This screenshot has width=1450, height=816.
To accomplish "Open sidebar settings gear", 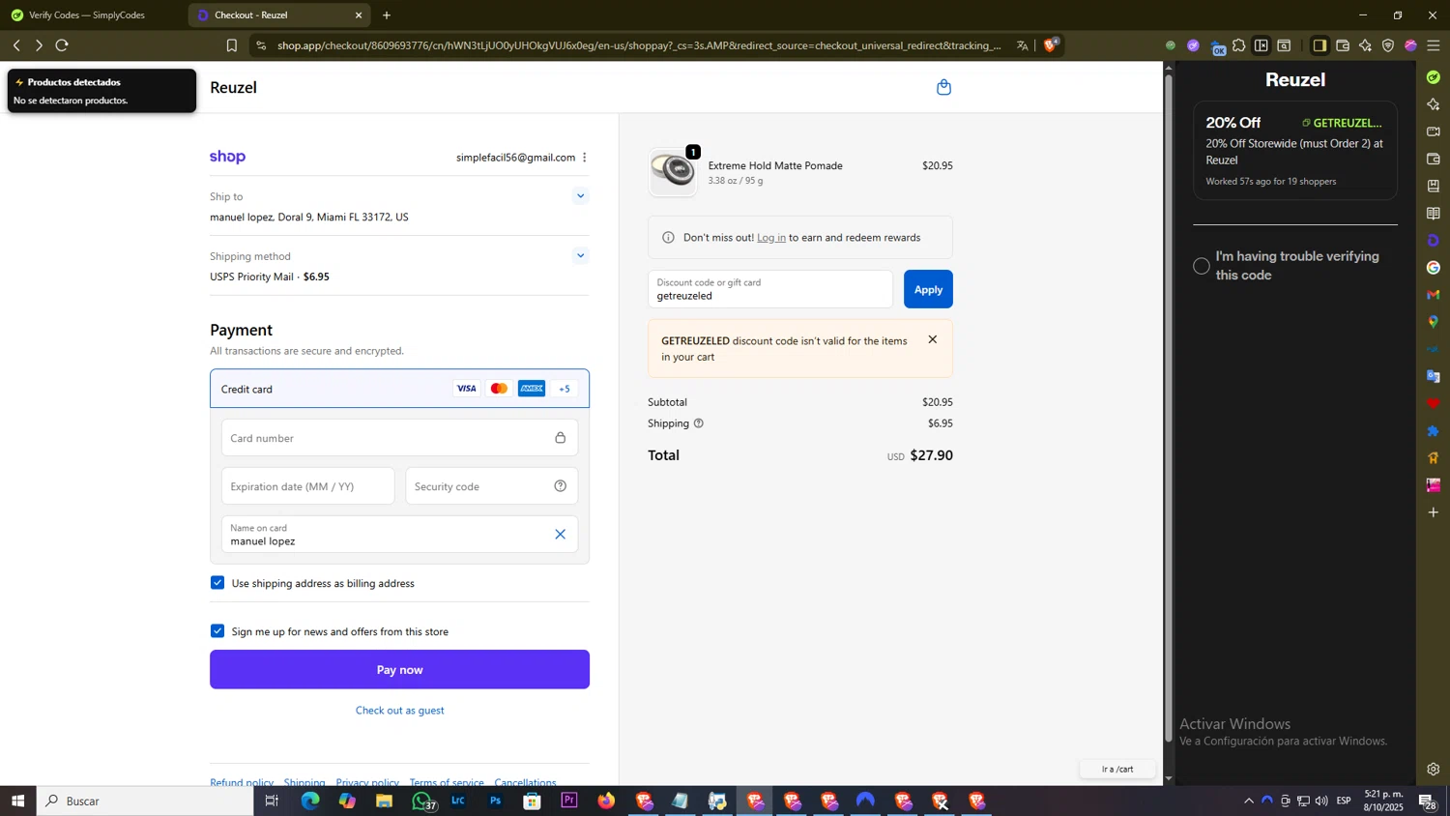I will (x=1434, y=770).
